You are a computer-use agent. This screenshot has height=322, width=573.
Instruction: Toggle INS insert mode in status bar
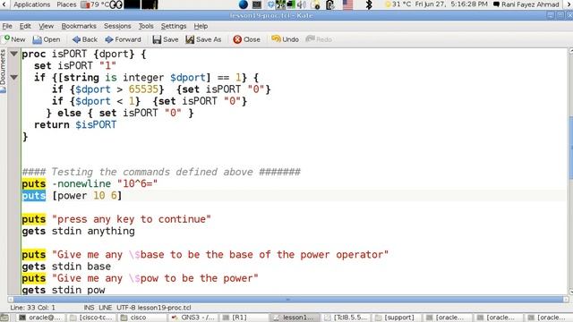[89, 308]
